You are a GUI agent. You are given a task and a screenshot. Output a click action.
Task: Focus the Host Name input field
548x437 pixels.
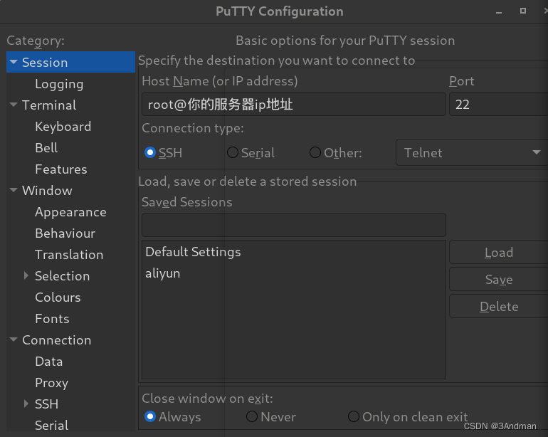pos(293,104)
